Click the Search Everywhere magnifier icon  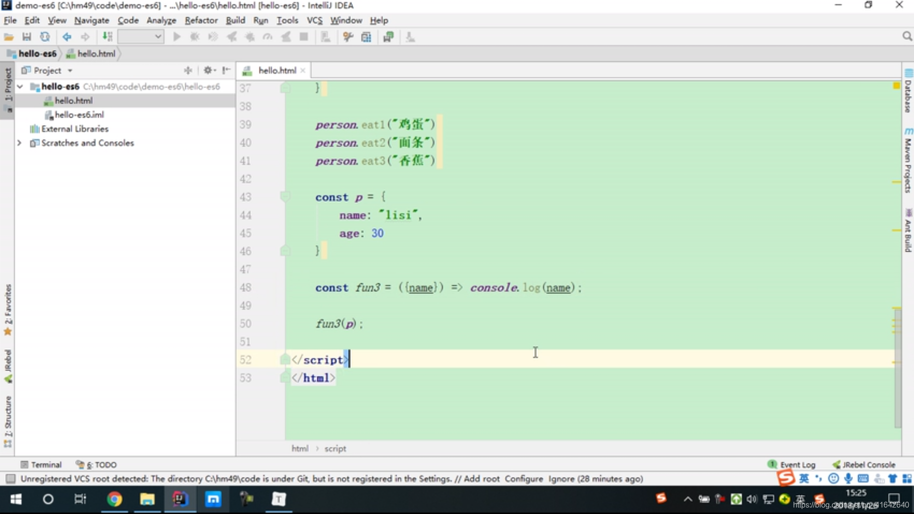907,37
